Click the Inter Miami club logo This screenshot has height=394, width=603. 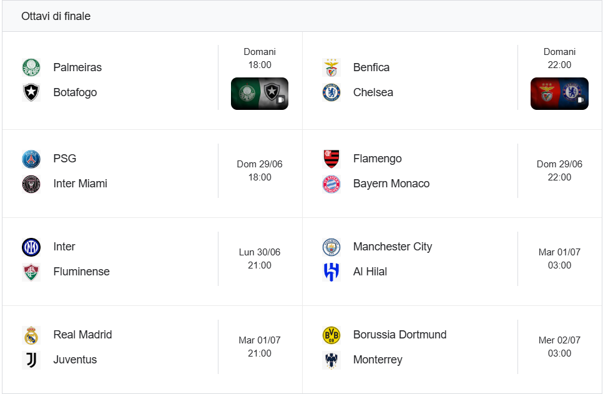pos(31,184)
